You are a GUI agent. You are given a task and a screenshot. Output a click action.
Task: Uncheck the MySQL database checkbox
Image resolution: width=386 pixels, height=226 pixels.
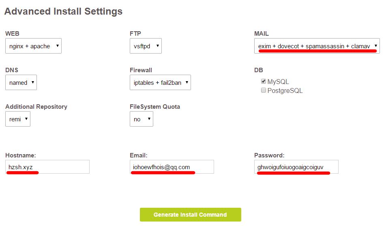point(264,82)
